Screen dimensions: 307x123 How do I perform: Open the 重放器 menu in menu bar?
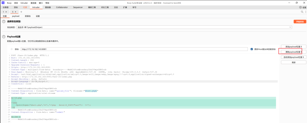click(x=34, y=3)
